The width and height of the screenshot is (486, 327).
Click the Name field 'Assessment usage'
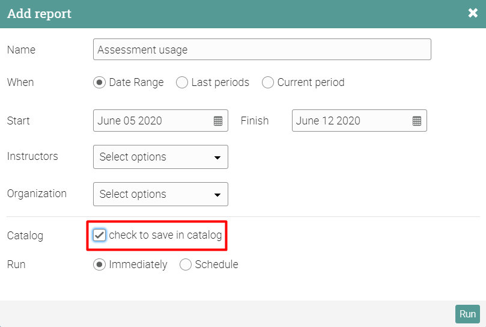[x=262, y=50]
